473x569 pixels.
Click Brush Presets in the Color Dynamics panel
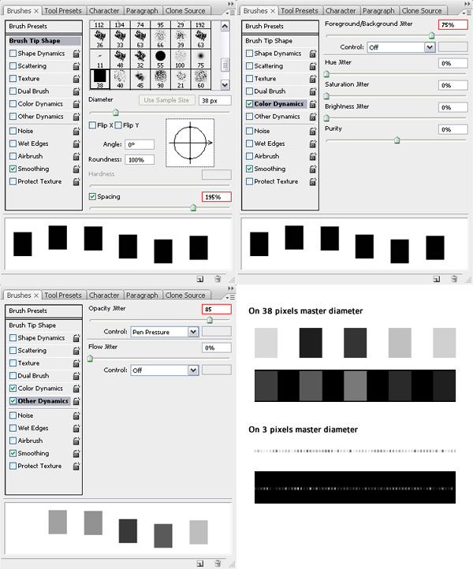280,27
